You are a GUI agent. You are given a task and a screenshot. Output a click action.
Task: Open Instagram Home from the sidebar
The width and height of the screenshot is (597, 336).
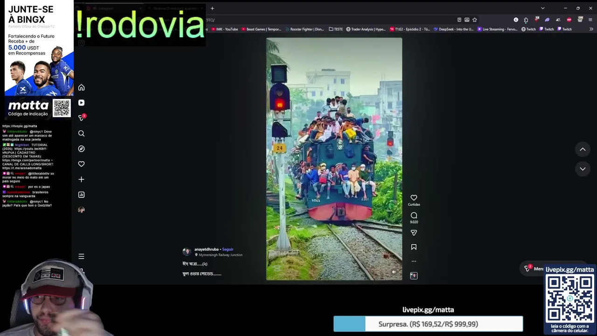pos(81,88)
